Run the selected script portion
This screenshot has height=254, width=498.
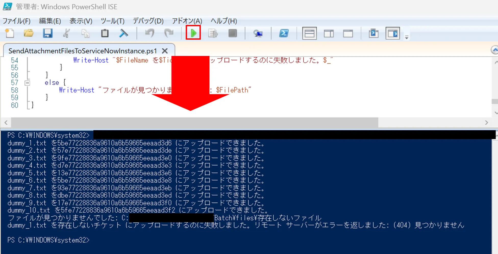click(213, 33)
